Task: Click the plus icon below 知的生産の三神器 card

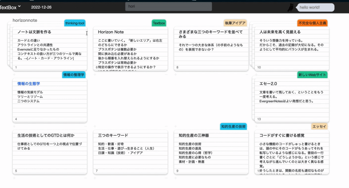Action: [176, 178]
